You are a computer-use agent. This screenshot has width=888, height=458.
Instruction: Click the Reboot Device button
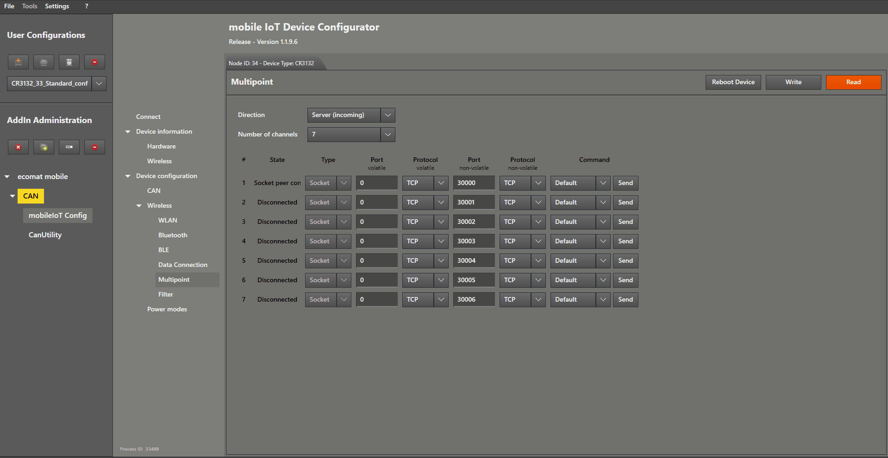click(x=733, y=82)
